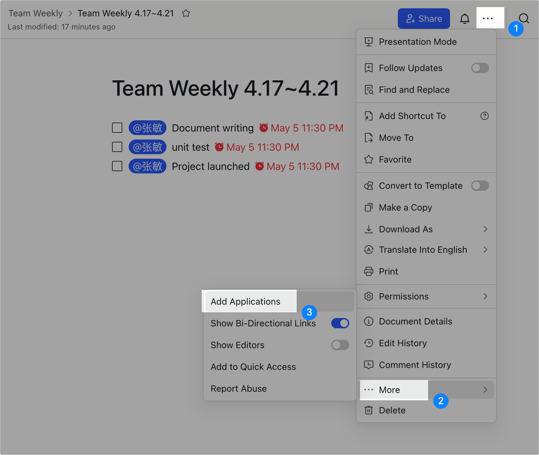Expand the Download As submenu
The height and width of the screenshot is (455, 539).
click(x=485, y=229)
